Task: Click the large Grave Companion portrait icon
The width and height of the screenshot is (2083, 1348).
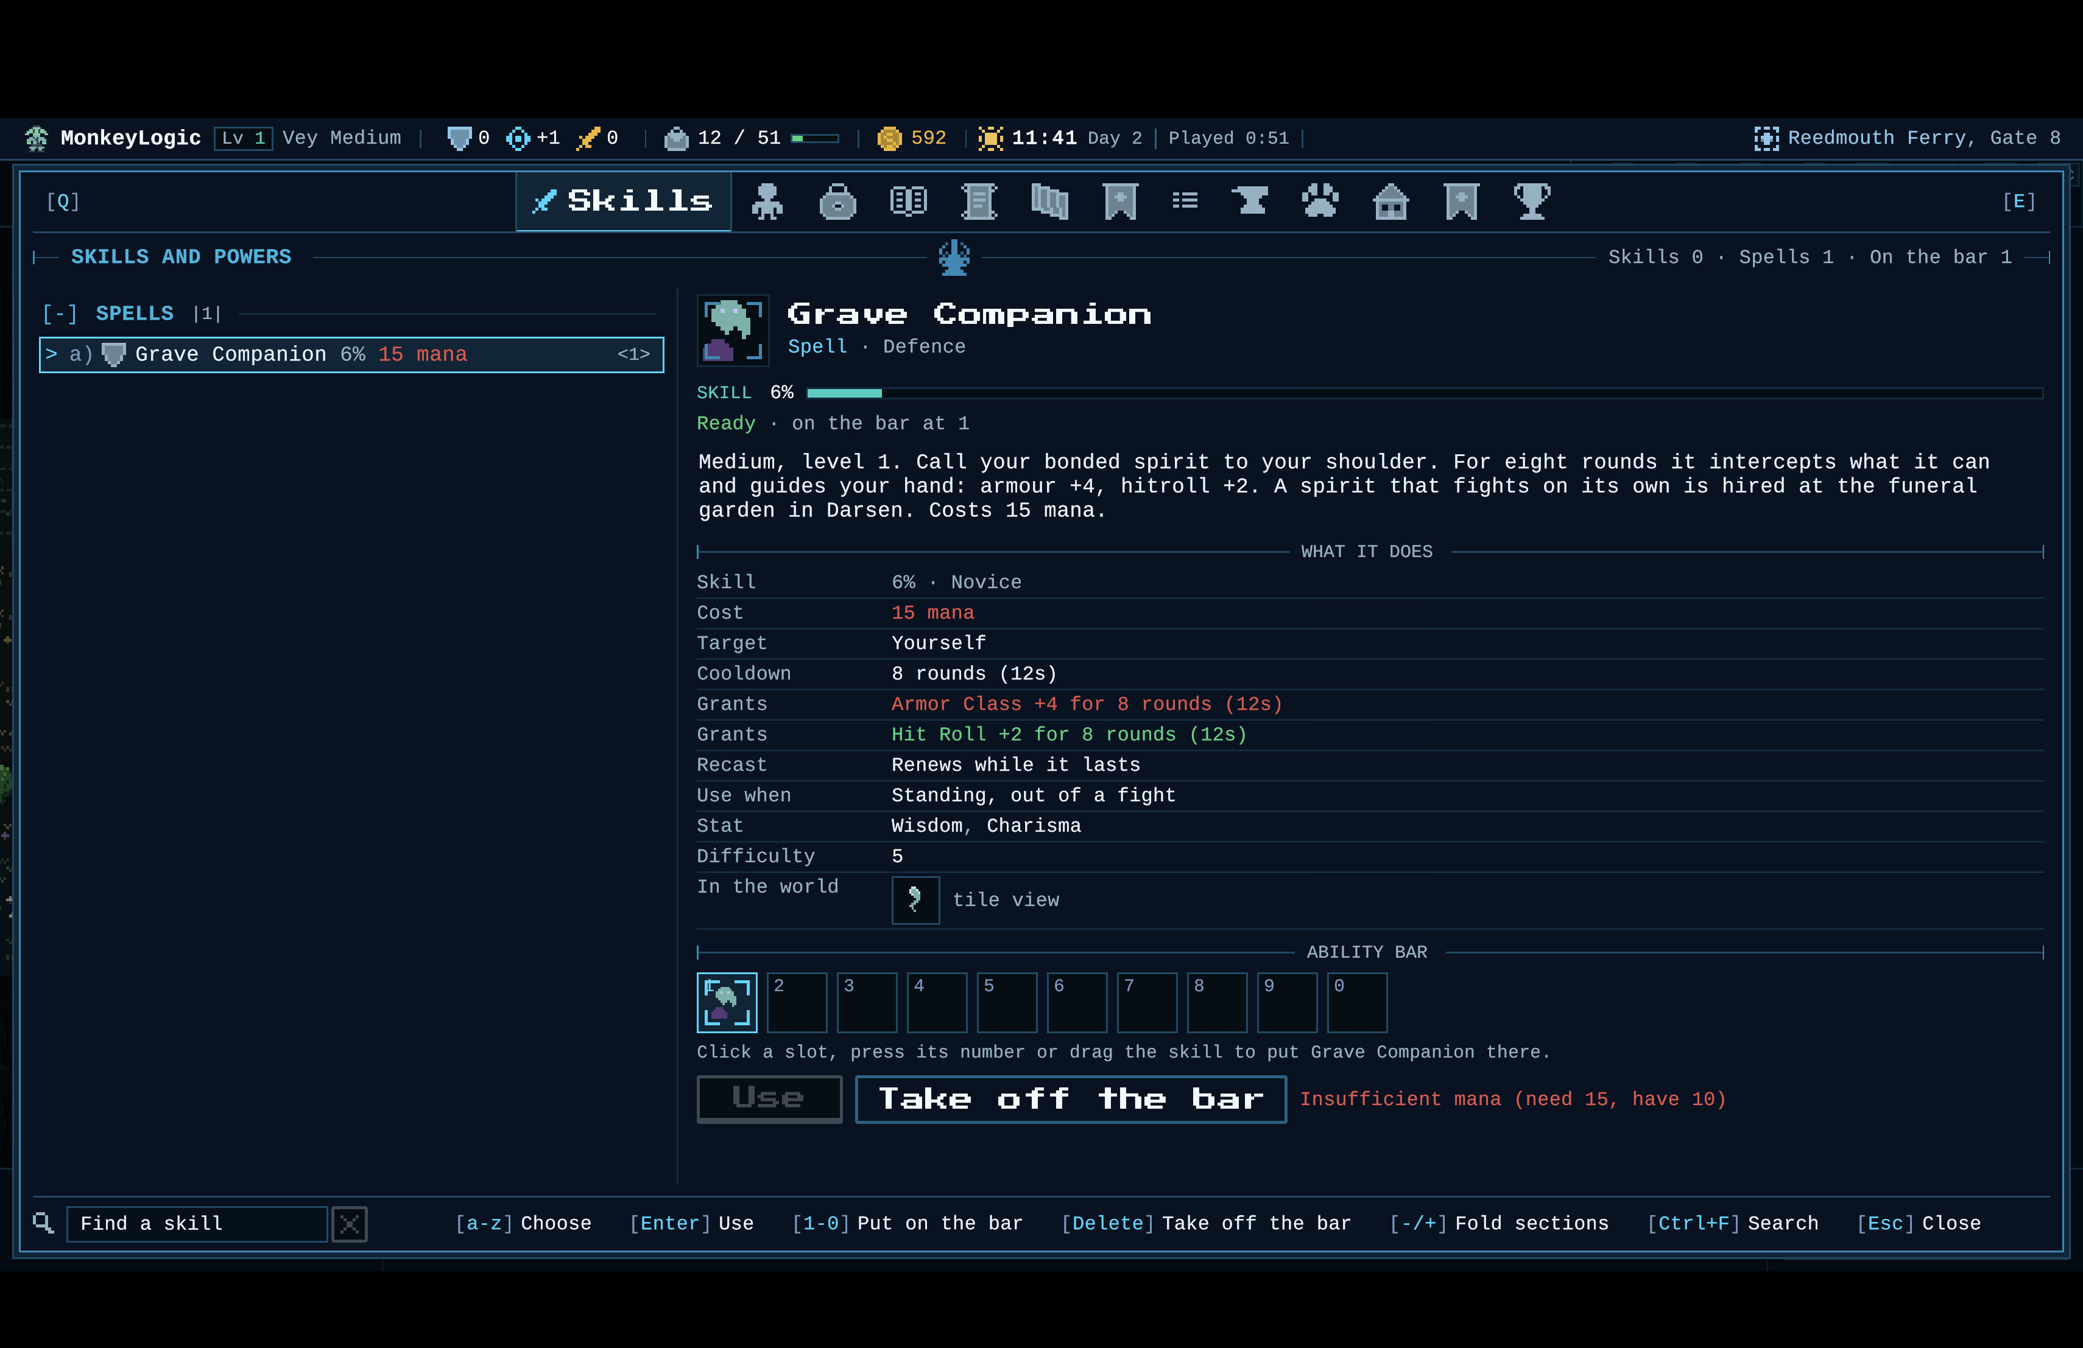Action: [x=733, y=330]
